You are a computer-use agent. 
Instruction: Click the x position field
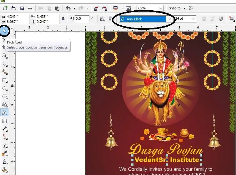[x=18, y=16]
